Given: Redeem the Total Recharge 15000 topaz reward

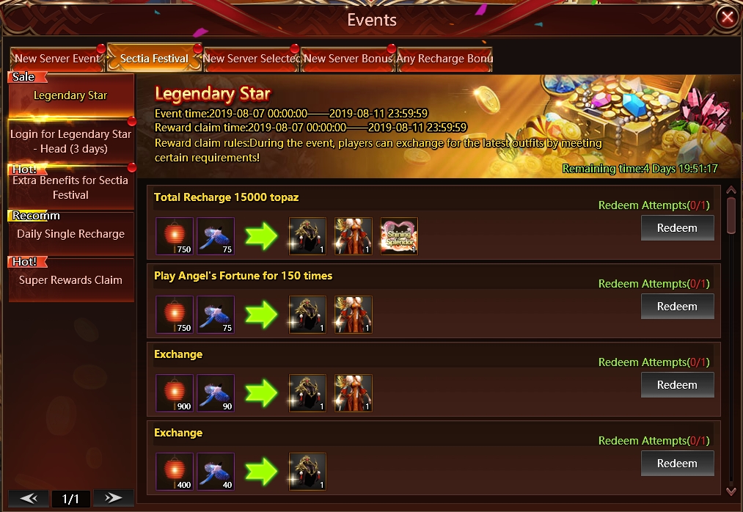Looking at the screenshot, I should (677, 228).
